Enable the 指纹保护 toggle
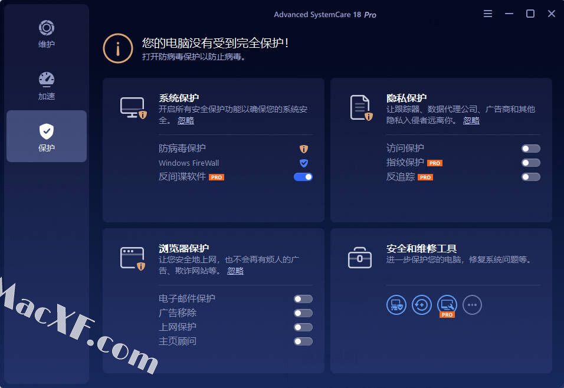Viewport: 564px width, 388px height. tap(531, 163)
